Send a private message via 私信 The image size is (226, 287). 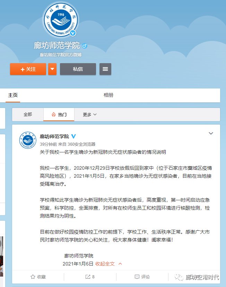(x=78, y=69)
